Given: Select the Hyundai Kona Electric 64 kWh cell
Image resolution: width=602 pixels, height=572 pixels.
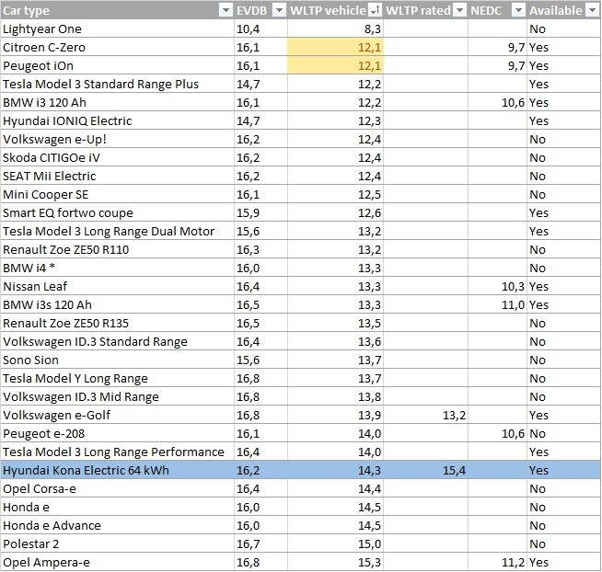Looking at the screenshot, I should click(118, 470).
